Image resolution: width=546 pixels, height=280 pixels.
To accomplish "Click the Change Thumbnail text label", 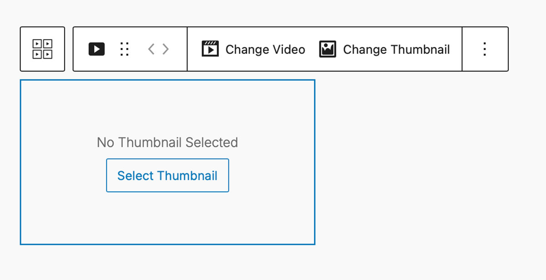I will tap(396, 50).
